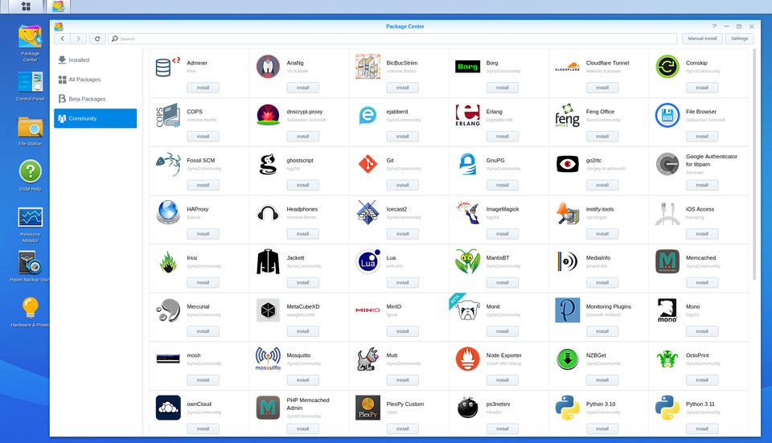772x443 pixels.
Task: Click the Manual Install button
Action: pos(702,39)
